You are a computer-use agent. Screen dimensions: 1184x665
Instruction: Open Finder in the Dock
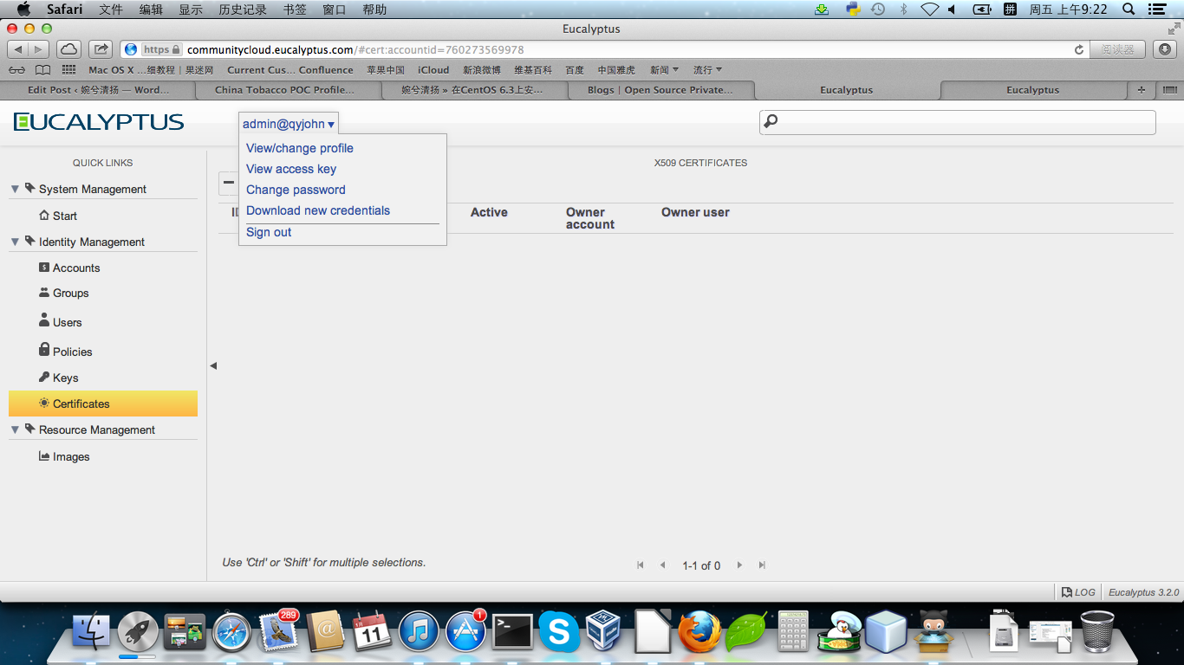pos(91,631)
